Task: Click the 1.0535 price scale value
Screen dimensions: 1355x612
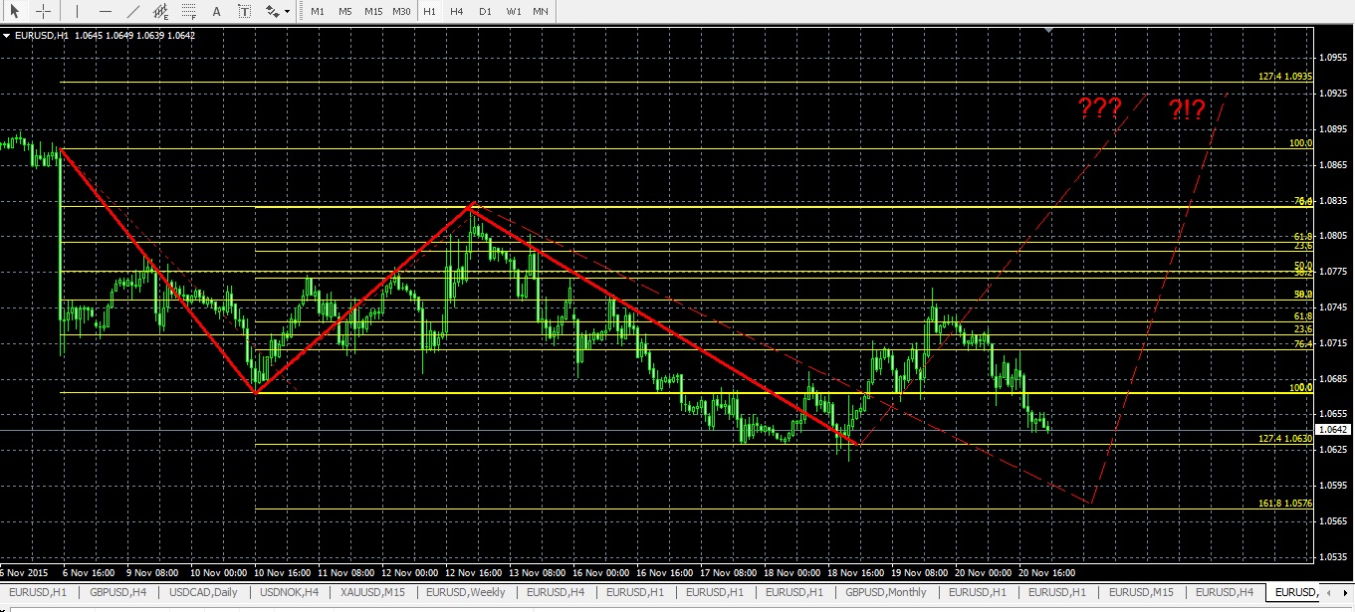Action: [1334, 557]
